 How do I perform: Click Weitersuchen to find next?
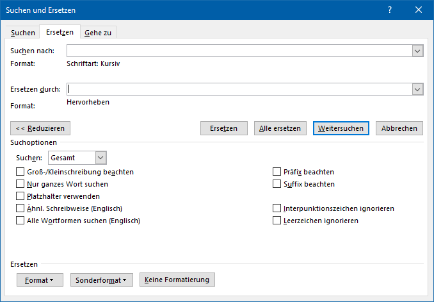point(341,128)
